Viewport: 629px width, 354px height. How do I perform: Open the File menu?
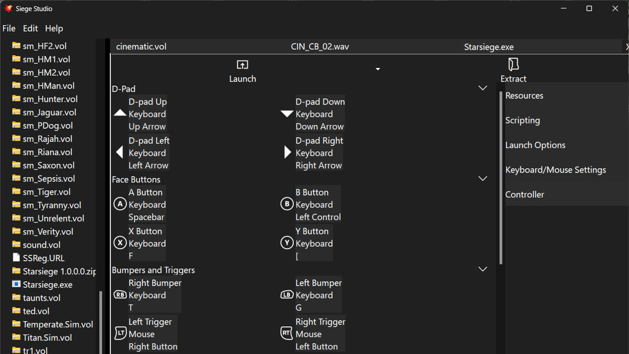(x=9, y=29)
